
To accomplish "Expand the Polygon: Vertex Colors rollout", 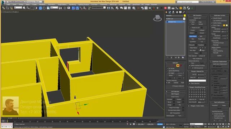I will click(x=197, y=106).
